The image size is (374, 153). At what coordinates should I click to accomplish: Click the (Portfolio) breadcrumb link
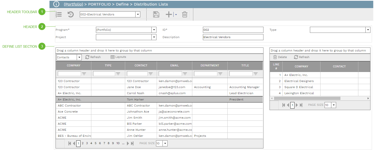click(x=73, y=4)
